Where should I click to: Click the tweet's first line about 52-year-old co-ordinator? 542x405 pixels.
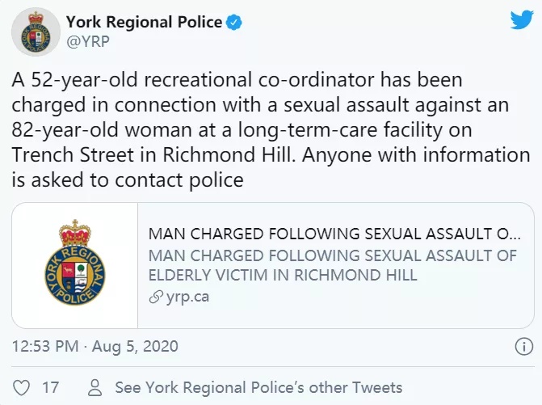(237, 80)
